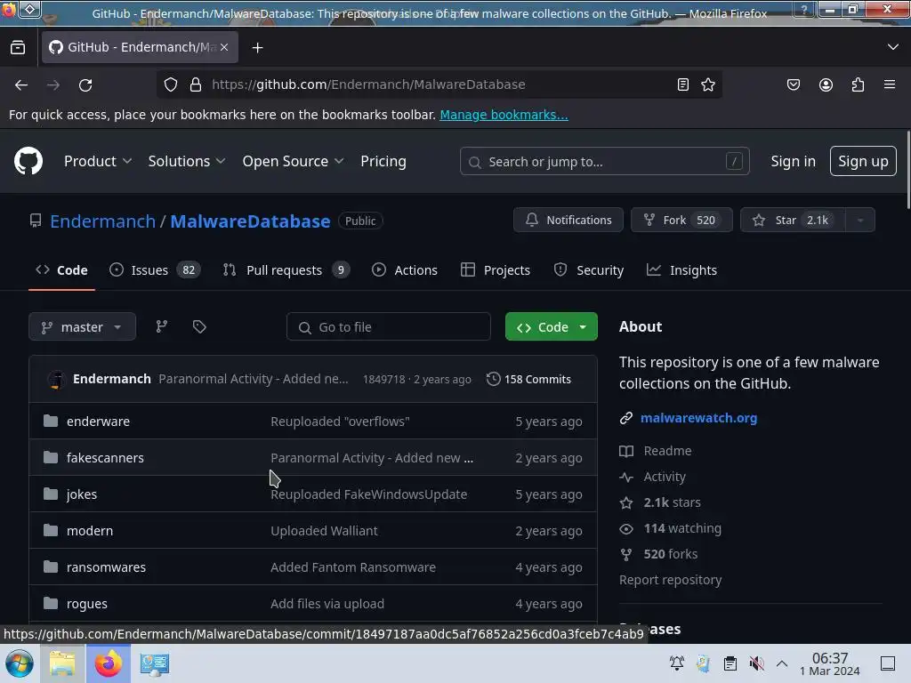Click the GitHub logo home icon
The image size is (911, 683).
(28, 161)
